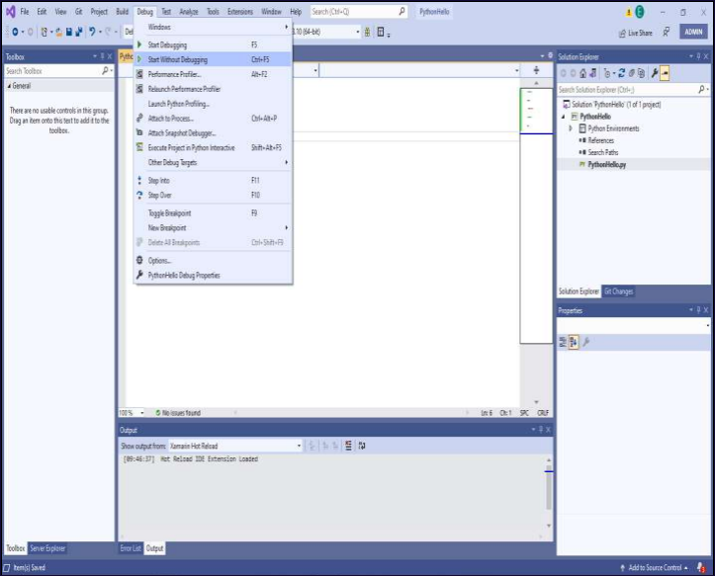Open the Windows submenu in Debug menu
The height and width of the screenshot is (576, 715).
click(x=213, y=27)
